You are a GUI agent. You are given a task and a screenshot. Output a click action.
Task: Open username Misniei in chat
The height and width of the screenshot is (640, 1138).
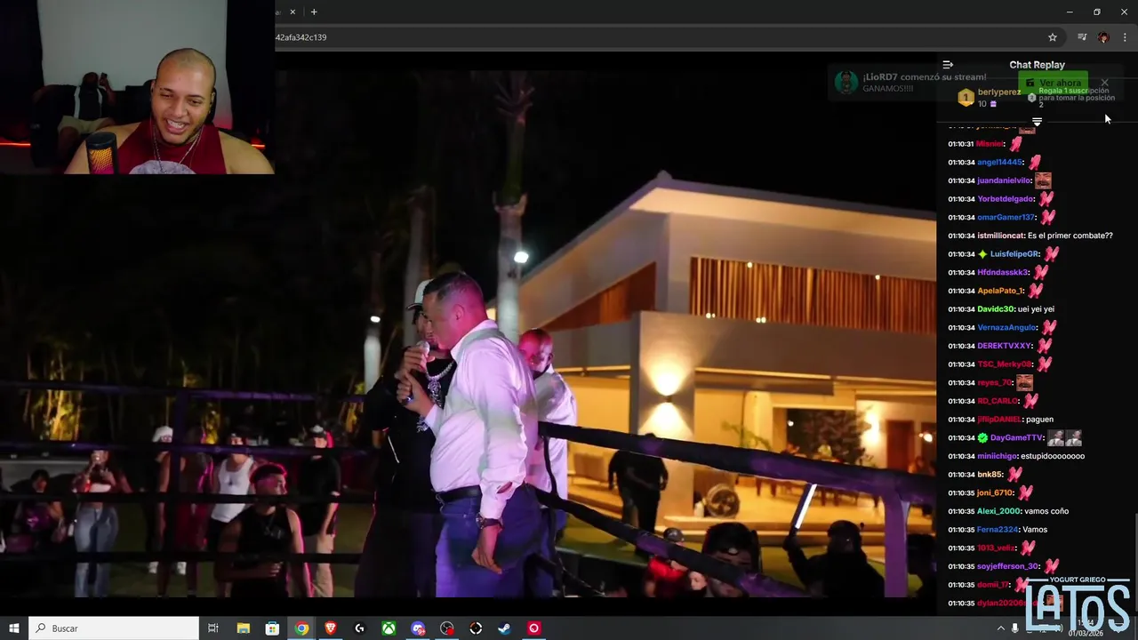[x=990, y=144]
